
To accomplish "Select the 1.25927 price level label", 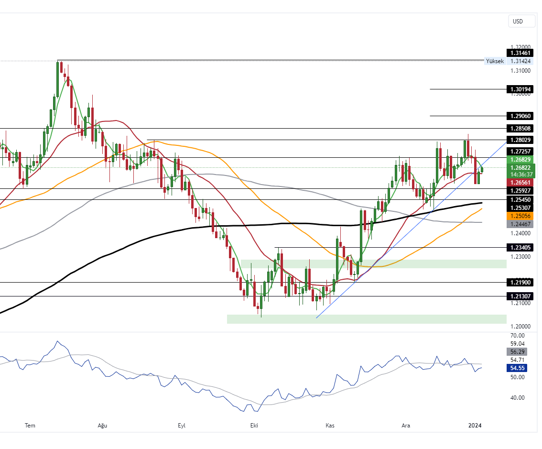I will 520,190.
